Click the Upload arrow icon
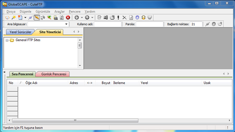Screen dimensions: 235x132 (x=87, y=18)
